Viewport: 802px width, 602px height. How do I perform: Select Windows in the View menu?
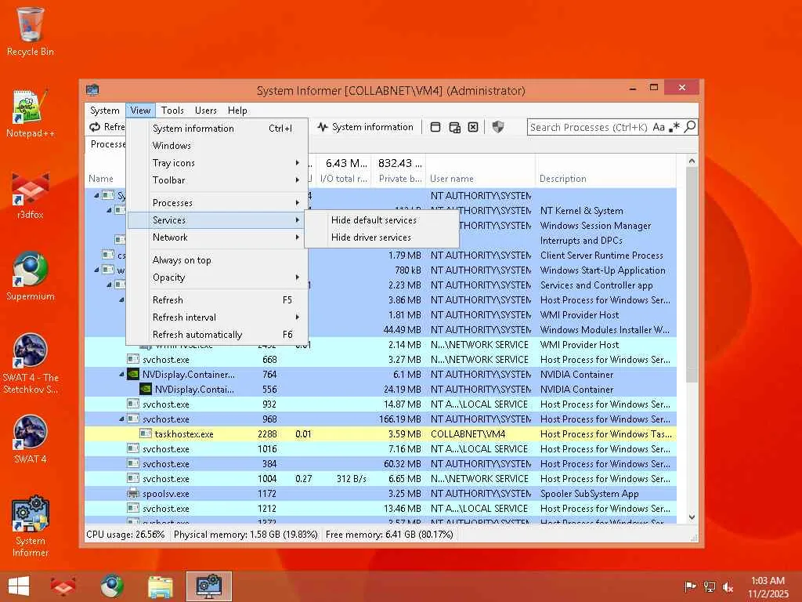217,145
